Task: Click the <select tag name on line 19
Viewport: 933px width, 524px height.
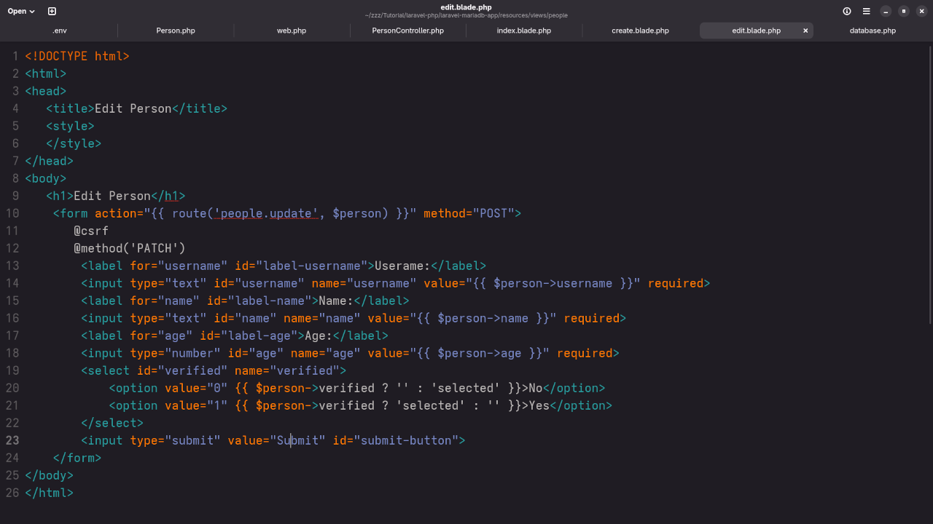Action: 106,370
